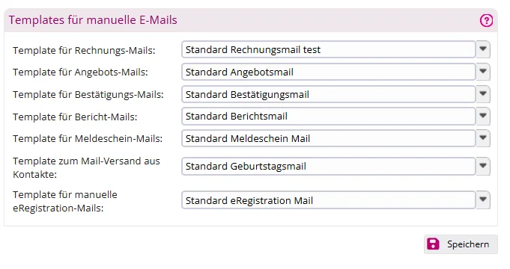Click the Template zum Mail-Versand aus Kontakte label

[86, 167]
